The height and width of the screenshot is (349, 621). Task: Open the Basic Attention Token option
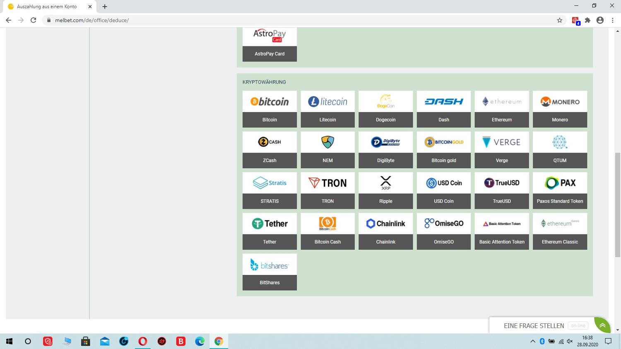click(502, 242)
